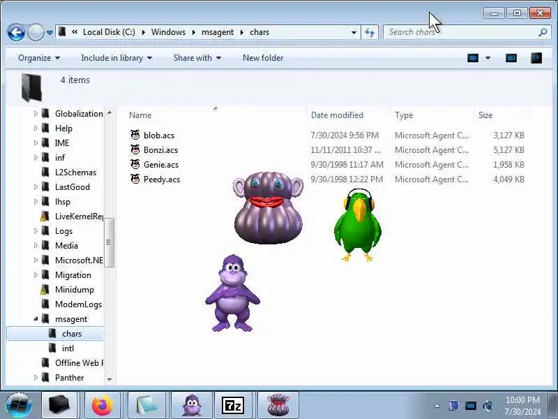The height and width of the screenshot is (419, 558).
Task: Click navigation pane scroll down arrow
Action: [x=110, y=379]
